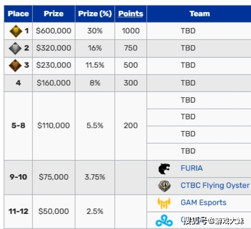251x229 pixels.
Task: Open the FURIA team link
Action: [191, 168]
